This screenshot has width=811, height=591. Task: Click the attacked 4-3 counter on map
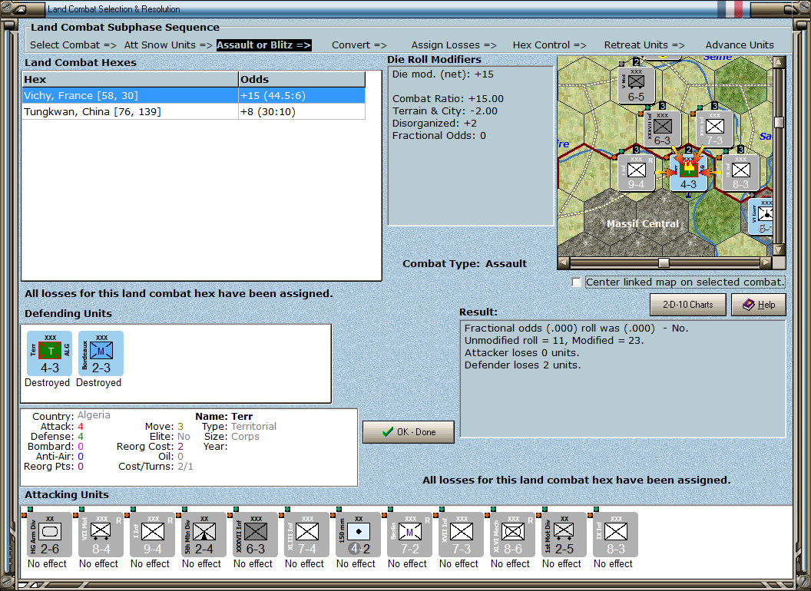(688, 173)
